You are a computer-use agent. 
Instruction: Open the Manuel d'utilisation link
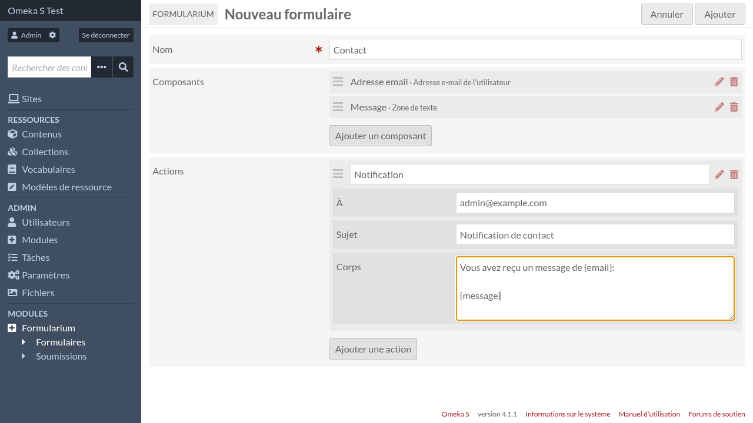649,414
